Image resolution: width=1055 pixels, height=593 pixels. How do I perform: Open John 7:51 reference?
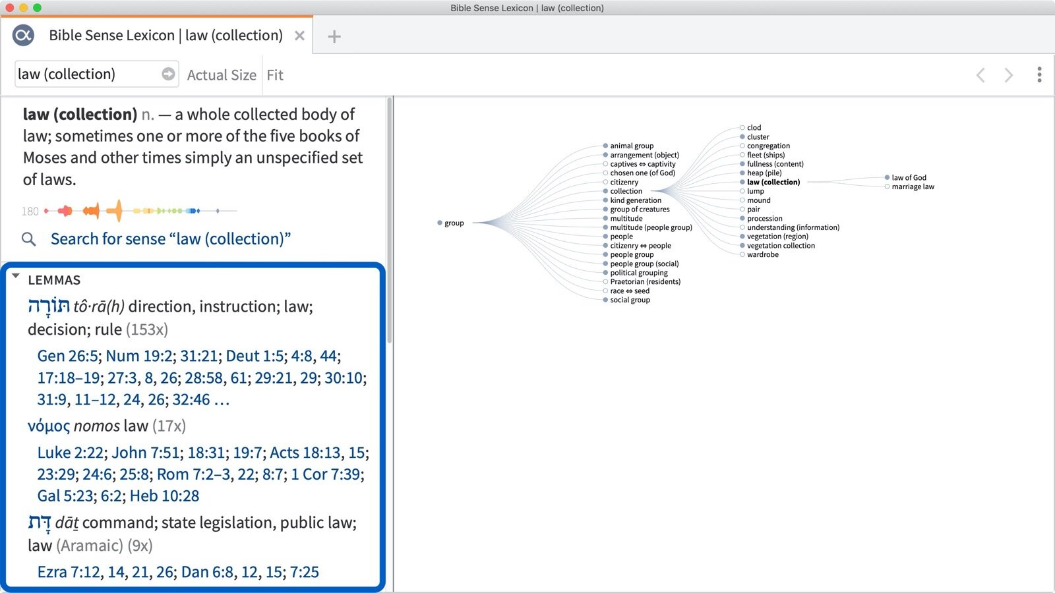click(x=146, y=453)
